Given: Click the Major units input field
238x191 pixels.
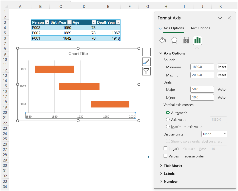Looking at the screenshot, I should tap(202, 89).
